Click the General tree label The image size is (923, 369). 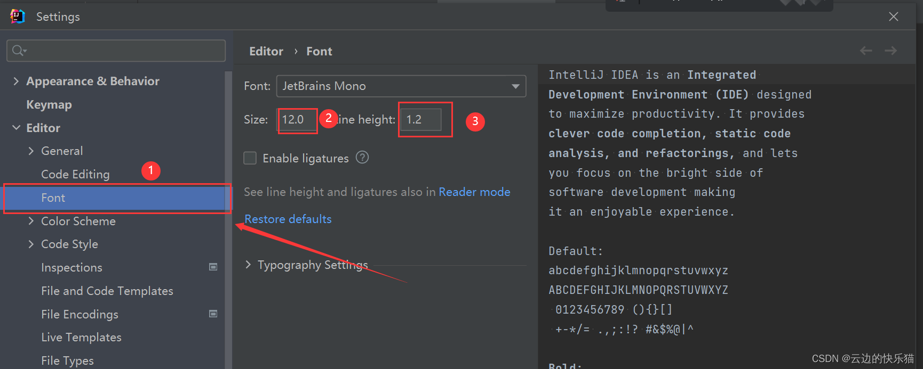pos(62,151)
